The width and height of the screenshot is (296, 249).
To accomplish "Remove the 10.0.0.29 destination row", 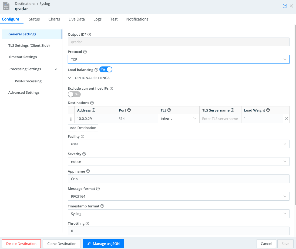I will (x=287, y=119).
